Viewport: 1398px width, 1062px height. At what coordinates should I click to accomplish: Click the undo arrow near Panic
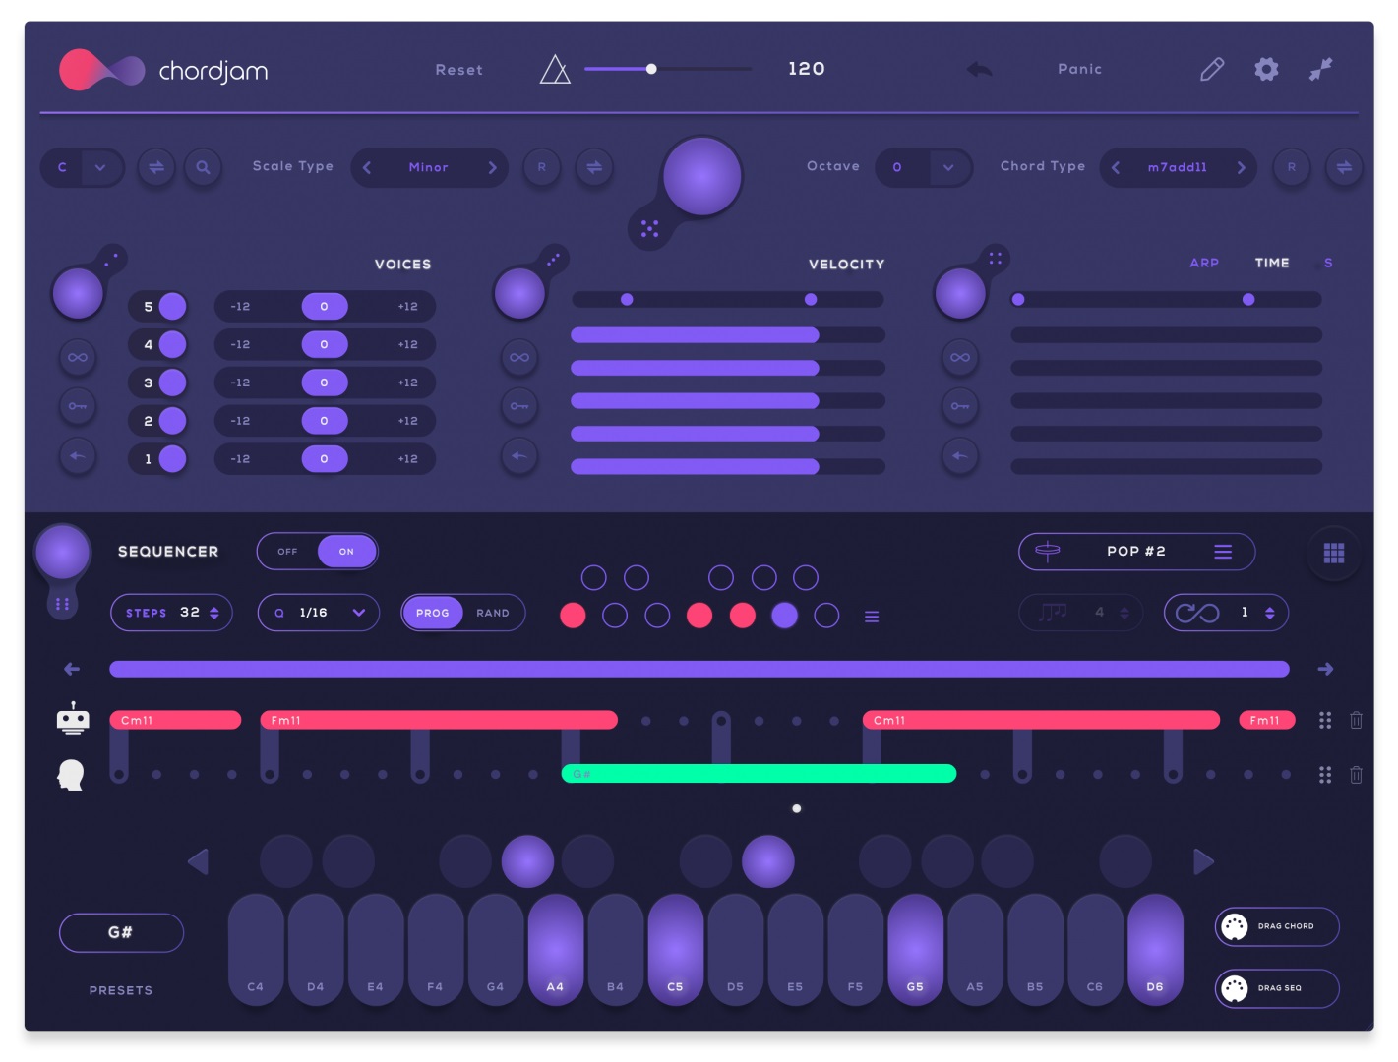[979, 69]
